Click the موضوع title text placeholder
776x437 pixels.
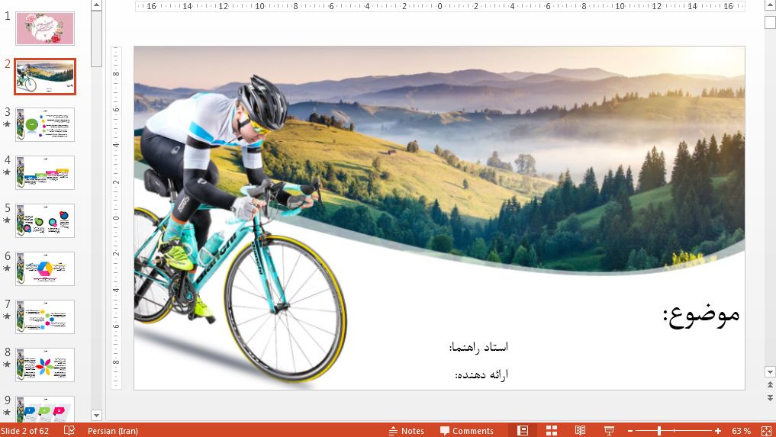pos(700,314)
